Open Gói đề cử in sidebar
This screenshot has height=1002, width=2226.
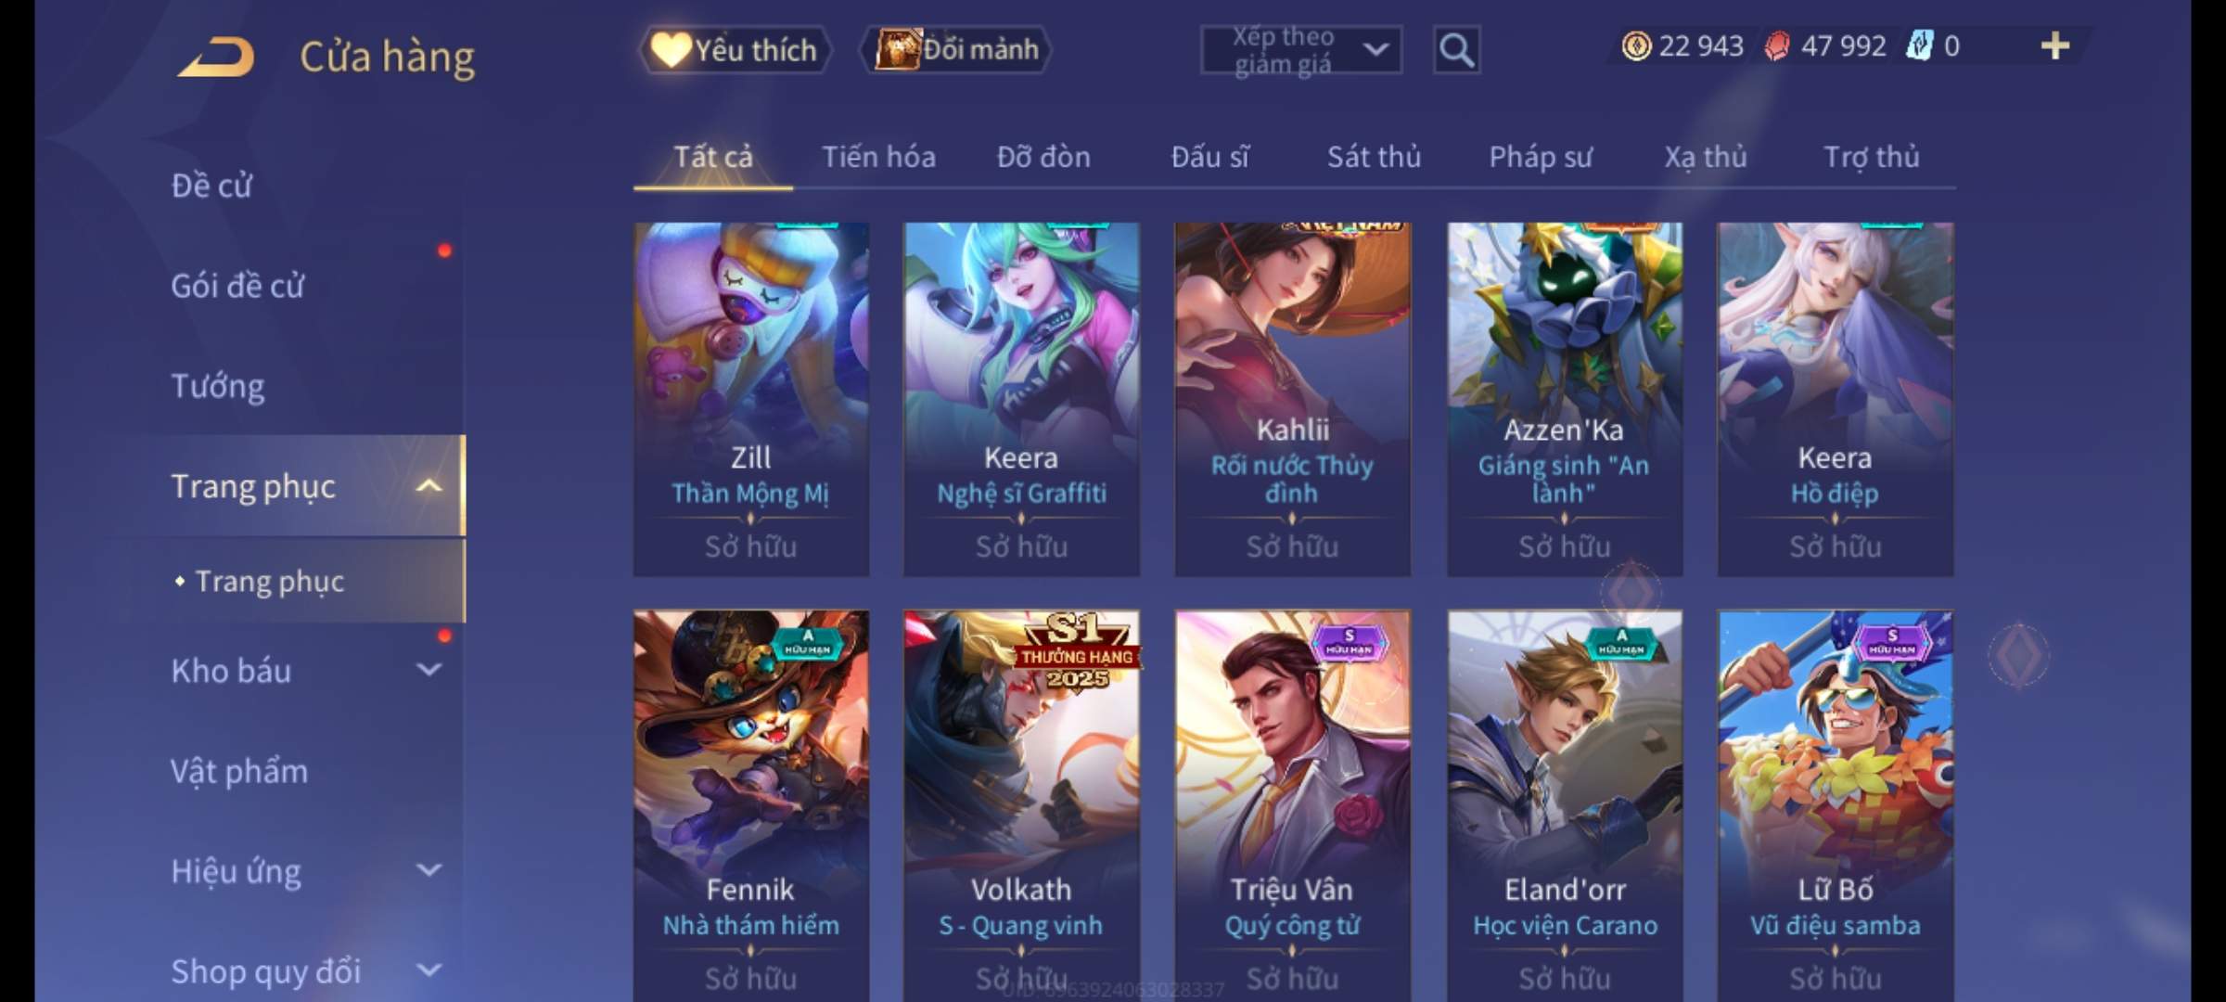[x=237, y=286]
